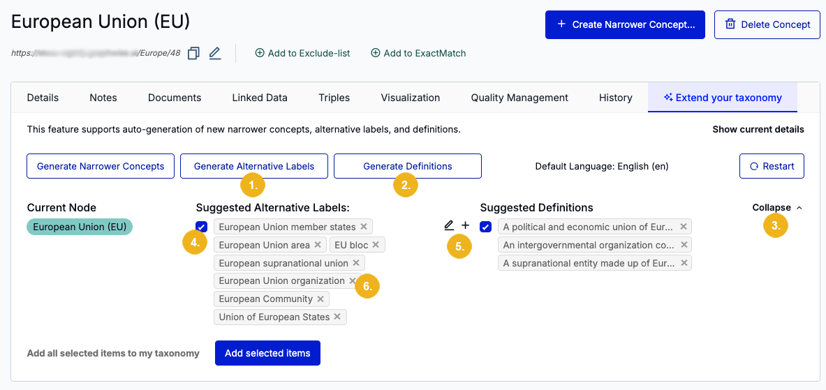Remove the 'European Union area' label
The height and width of the screenshot is (390, 826).
(x=317, y=245)
